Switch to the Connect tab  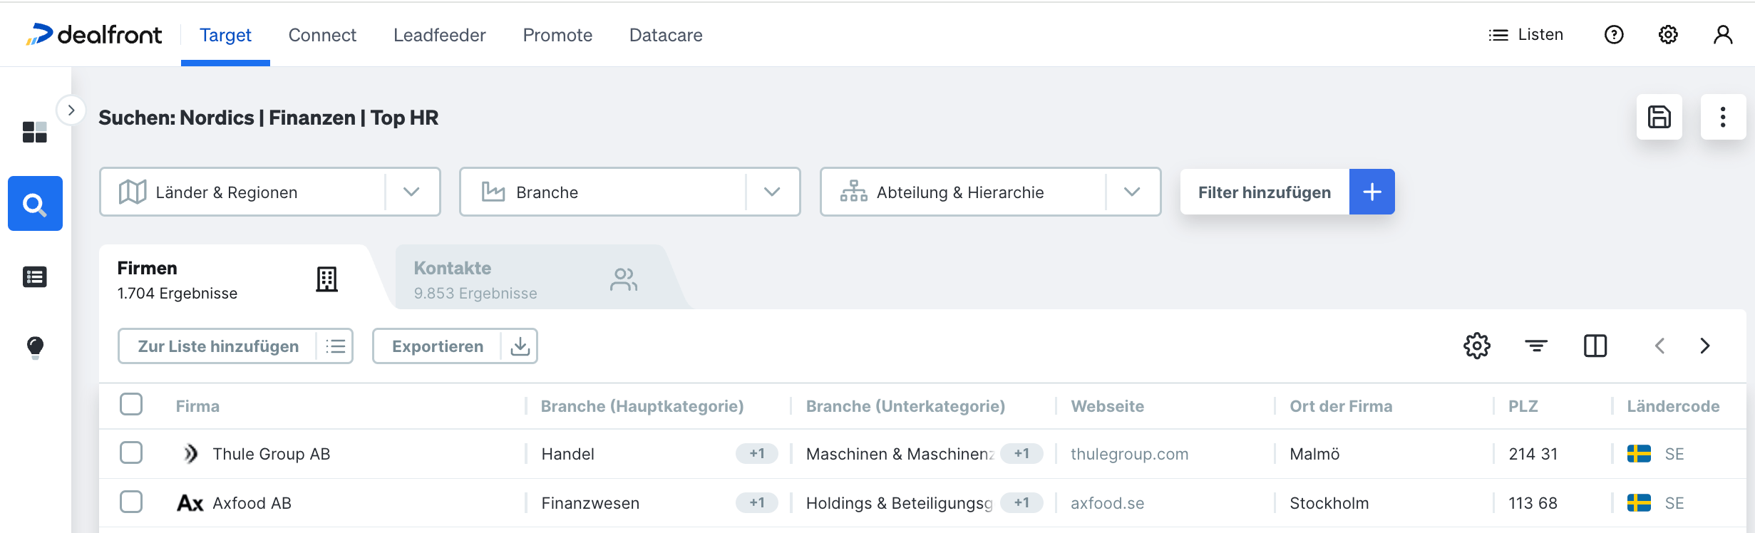322,35
